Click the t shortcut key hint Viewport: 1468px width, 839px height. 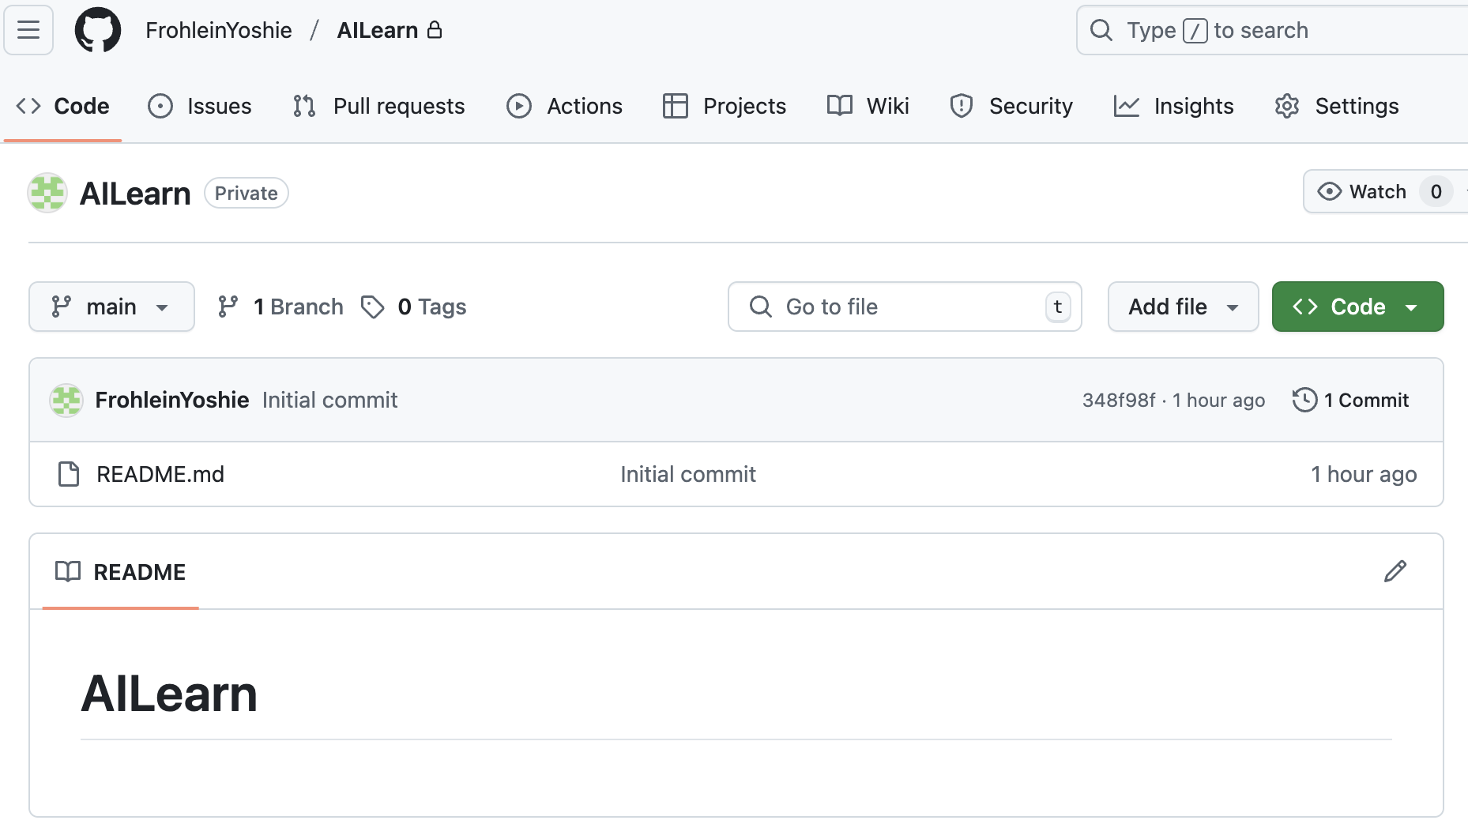[x=1058, y=307]
